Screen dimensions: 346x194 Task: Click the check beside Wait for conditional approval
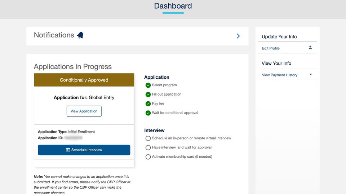tap(148, 113)
